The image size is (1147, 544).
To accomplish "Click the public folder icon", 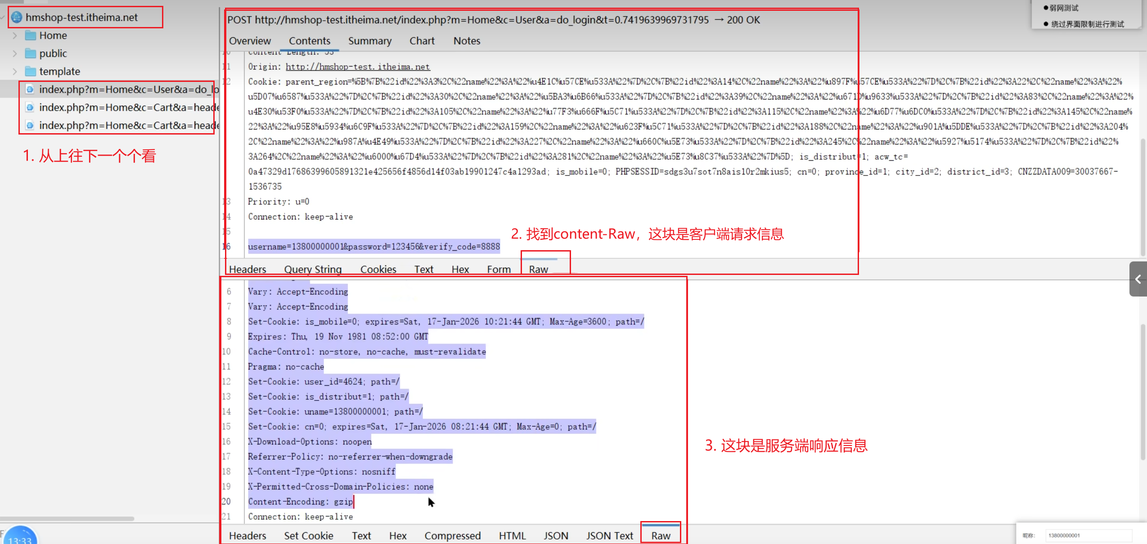I will click(31, 54).
